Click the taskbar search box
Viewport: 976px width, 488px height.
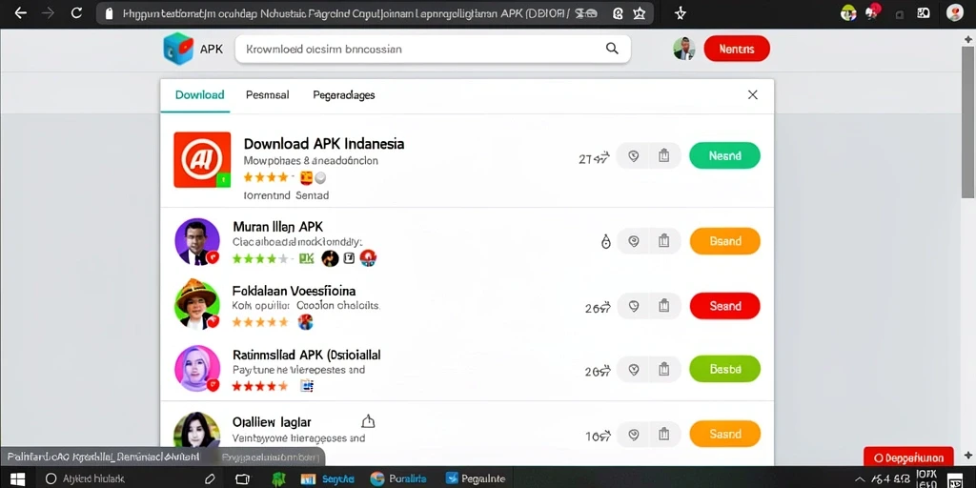coord(128,478)
